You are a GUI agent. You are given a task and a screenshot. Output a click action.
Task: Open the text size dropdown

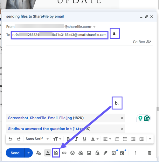pos(57,139)
